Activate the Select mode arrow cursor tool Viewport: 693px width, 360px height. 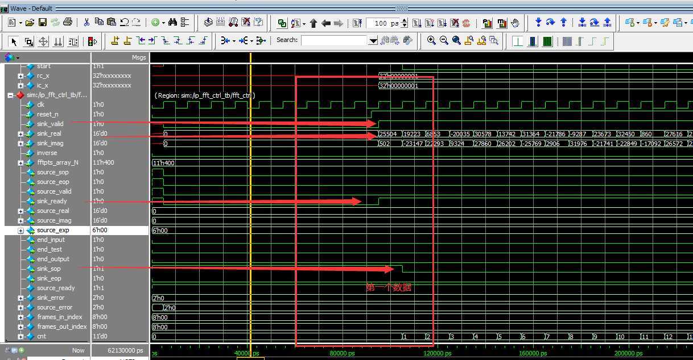click(x=14, y=41)
